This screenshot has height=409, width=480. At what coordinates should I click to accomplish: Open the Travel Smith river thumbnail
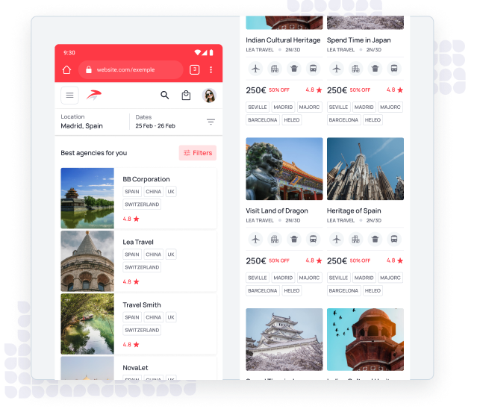[87, 324]
